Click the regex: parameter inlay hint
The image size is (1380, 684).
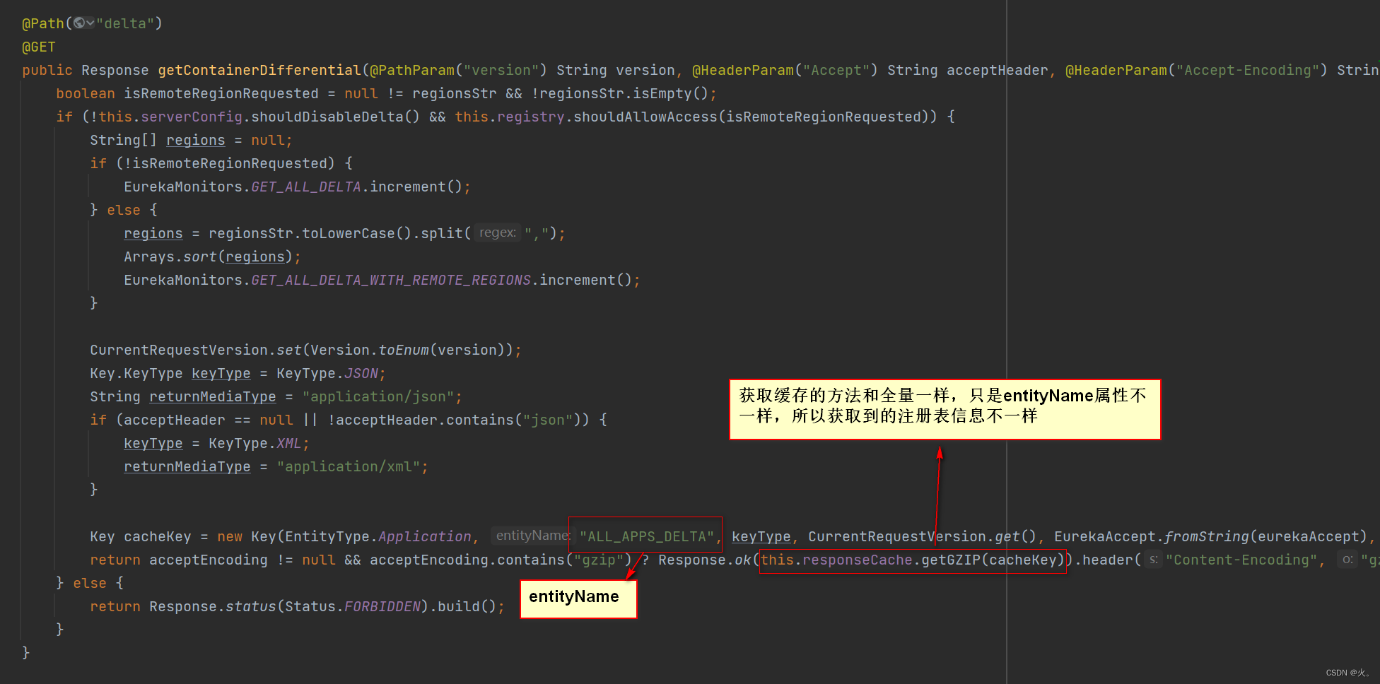[498, 232]
